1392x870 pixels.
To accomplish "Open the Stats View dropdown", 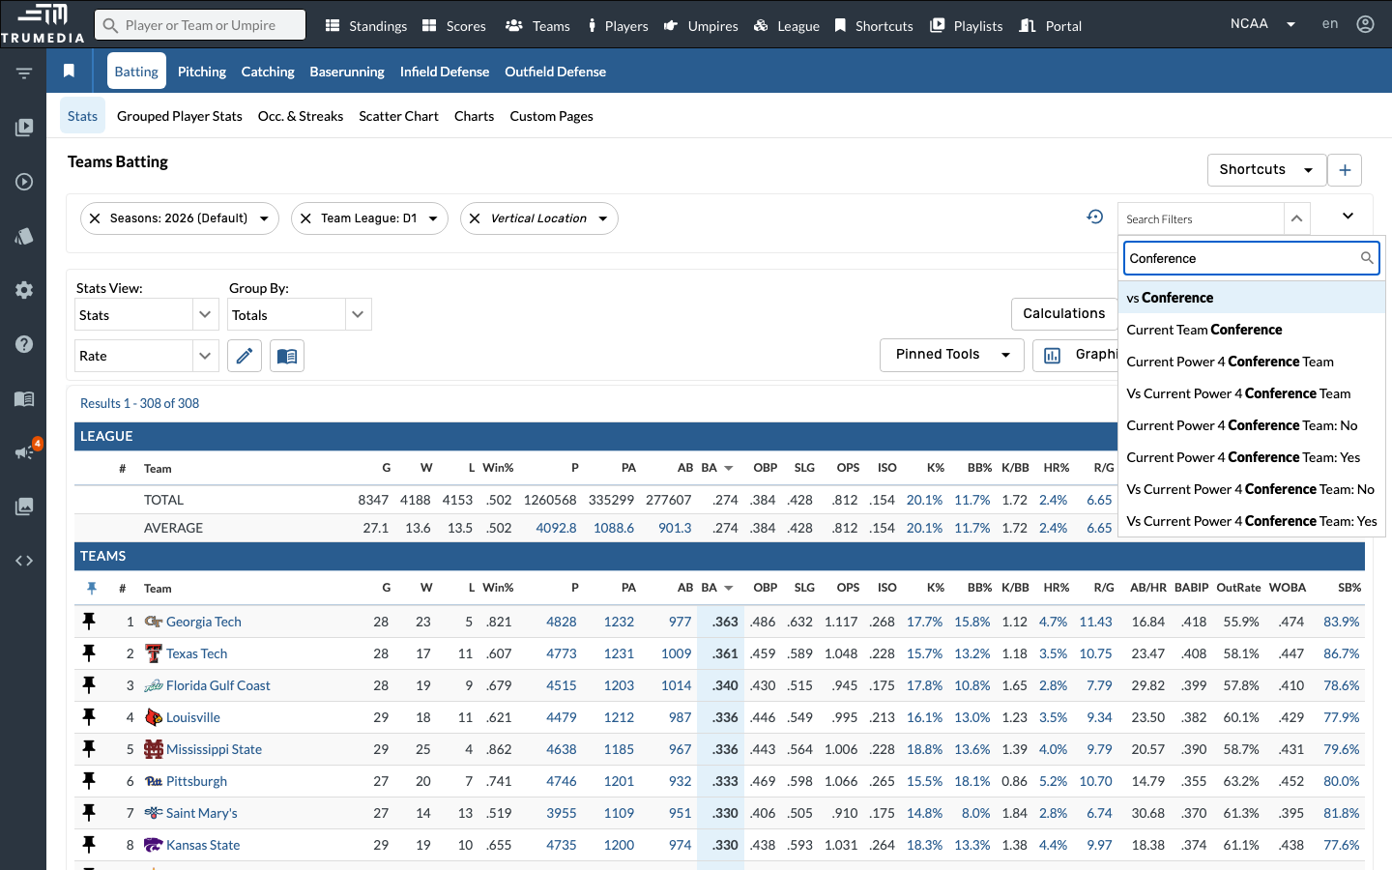I will [145, 315].
